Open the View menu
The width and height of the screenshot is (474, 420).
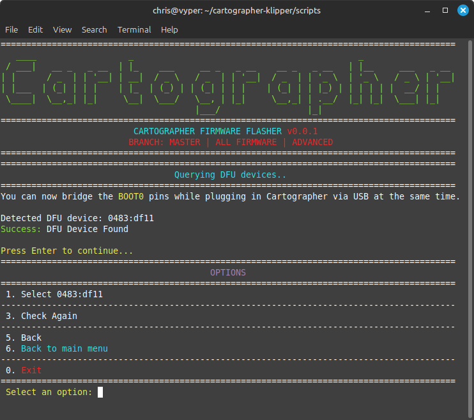pos(62,29)
